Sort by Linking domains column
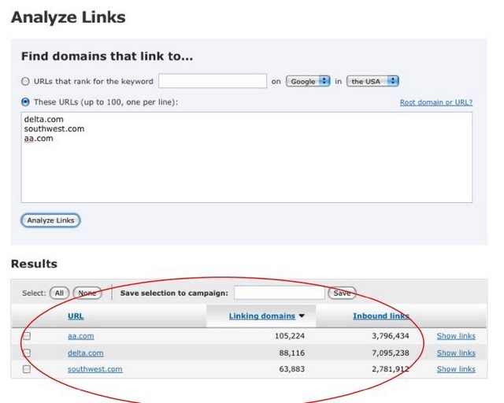Screen dimensions: 504x403 262,316
